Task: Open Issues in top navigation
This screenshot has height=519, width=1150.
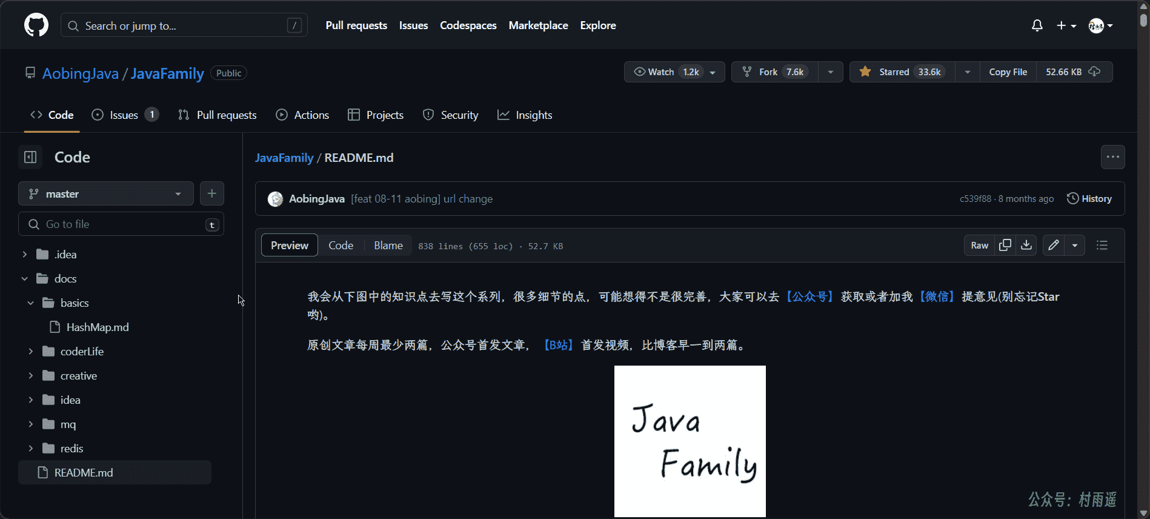Action: click(x=413, y=25)
